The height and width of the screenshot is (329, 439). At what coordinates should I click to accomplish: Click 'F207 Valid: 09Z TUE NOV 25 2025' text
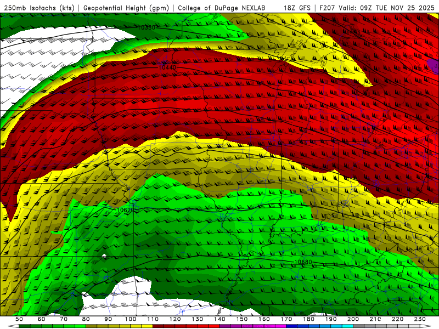[376, 8]
